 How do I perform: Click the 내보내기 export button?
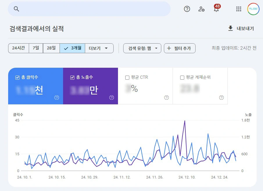pos(241,28)
